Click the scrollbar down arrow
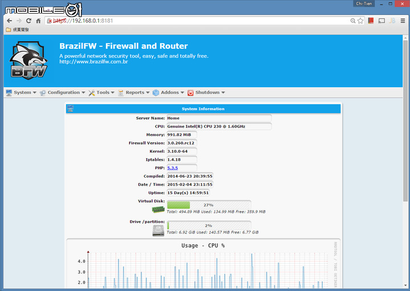This screenshot has width=410, height=291. point(405,285)
